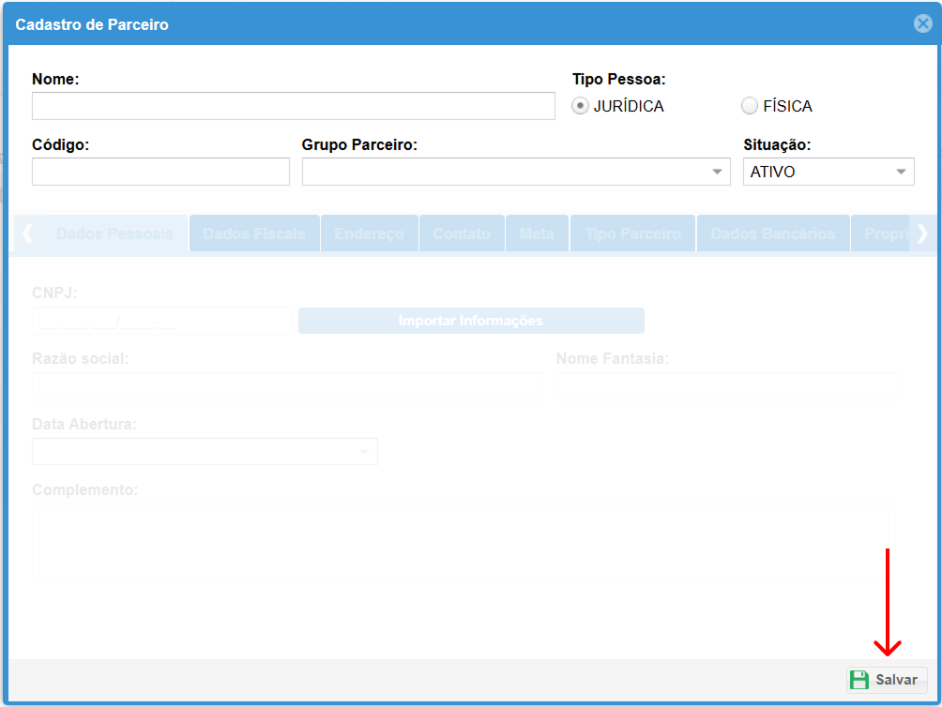Switch to the Dados Bancários tab

772,233
